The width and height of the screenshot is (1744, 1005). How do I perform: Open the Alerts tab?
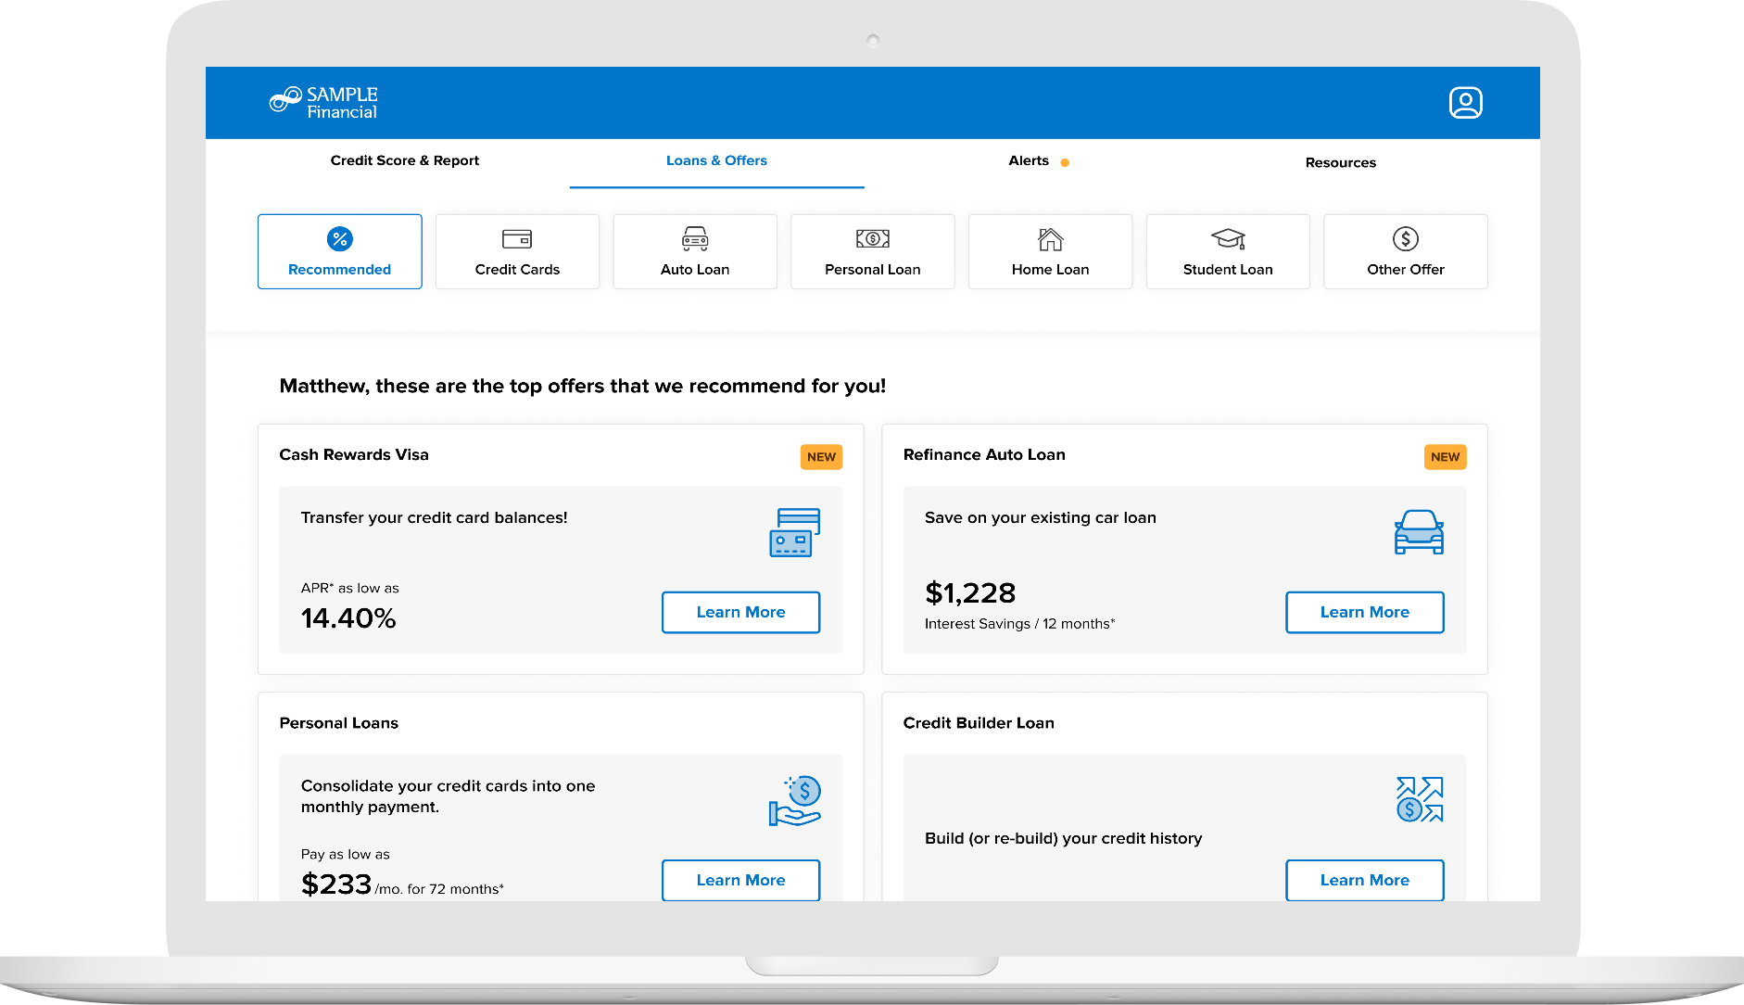click(x=1029, y=160)
